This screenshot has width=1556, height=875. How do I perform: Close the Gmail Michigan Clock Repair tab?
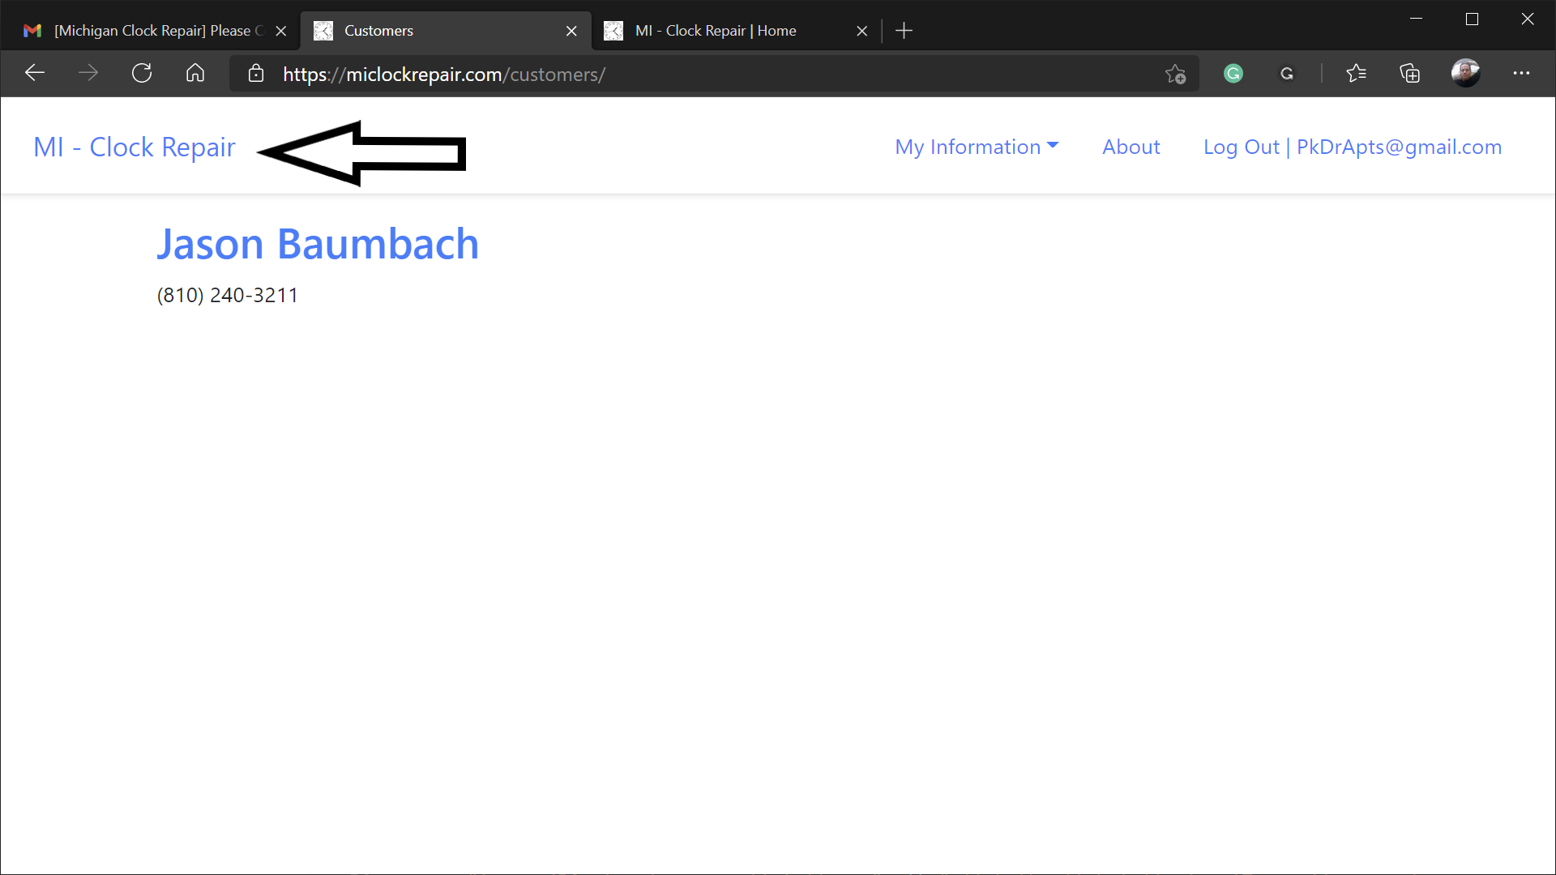(281, 31)
